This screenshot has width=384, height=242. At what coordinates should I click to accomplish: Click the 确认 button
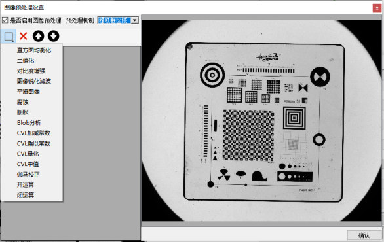click(x=364, y=235)
